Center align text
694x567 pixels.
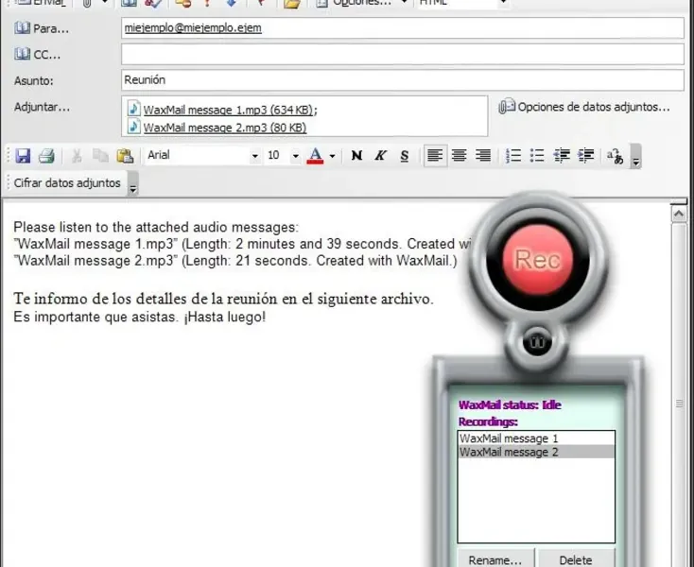coord(459,156)
